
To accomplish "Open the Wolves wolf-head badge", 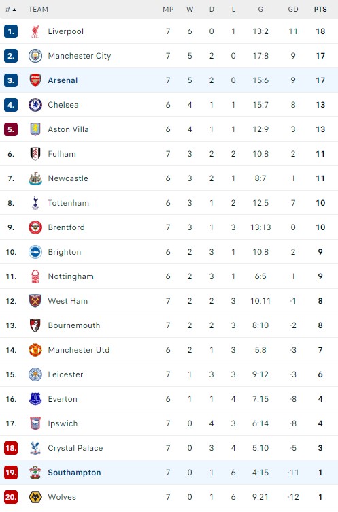I will [35, 497].
